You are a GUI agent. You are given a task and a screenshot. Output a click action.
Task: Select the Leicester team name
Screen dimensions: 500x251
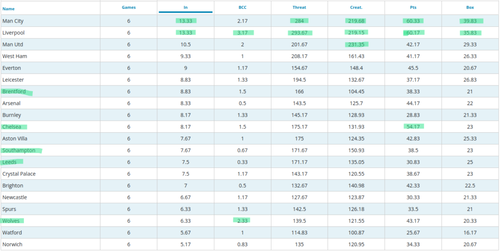[x=13, y=80]
